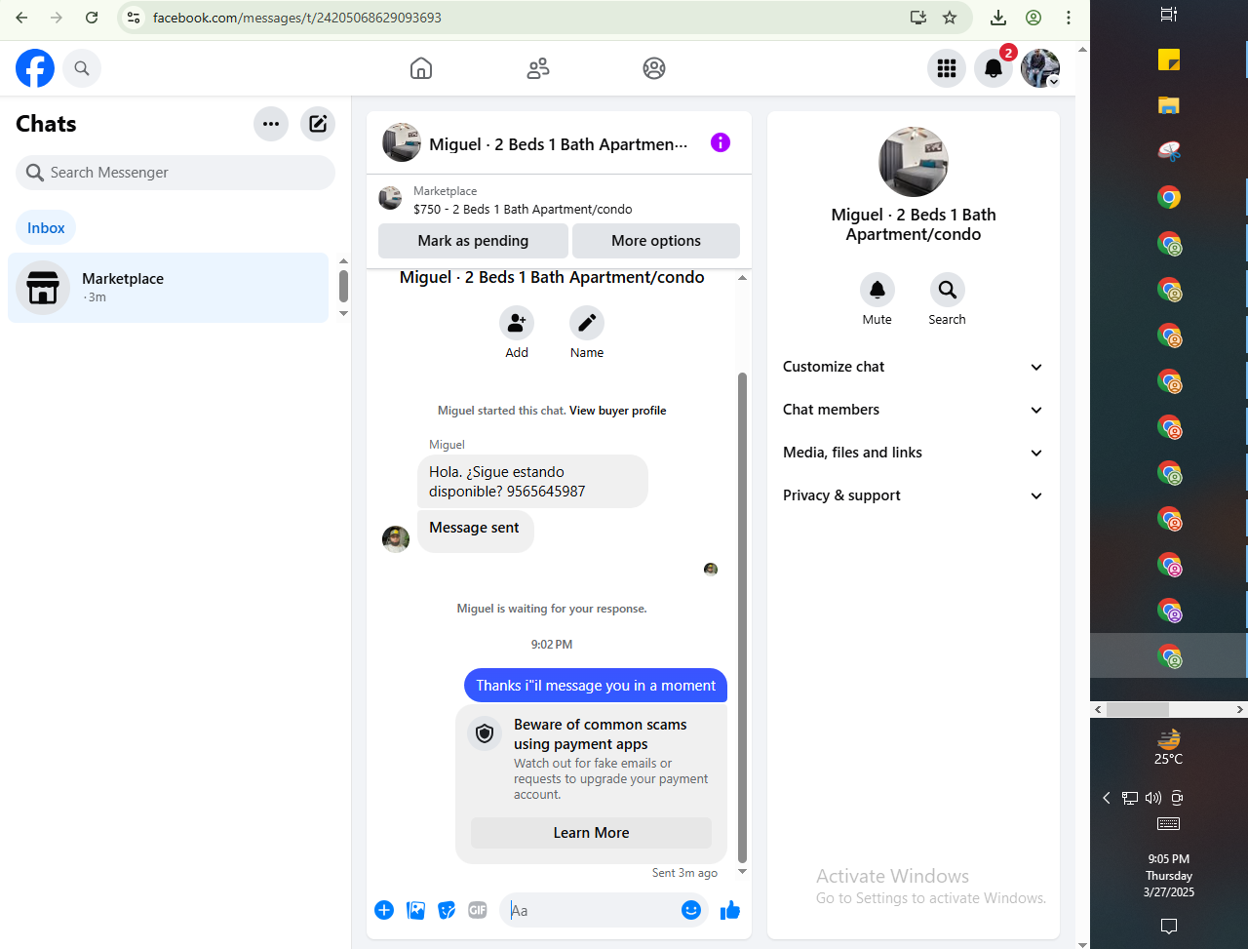
Task: Click Mark as pending button
Action: point(473,241)
